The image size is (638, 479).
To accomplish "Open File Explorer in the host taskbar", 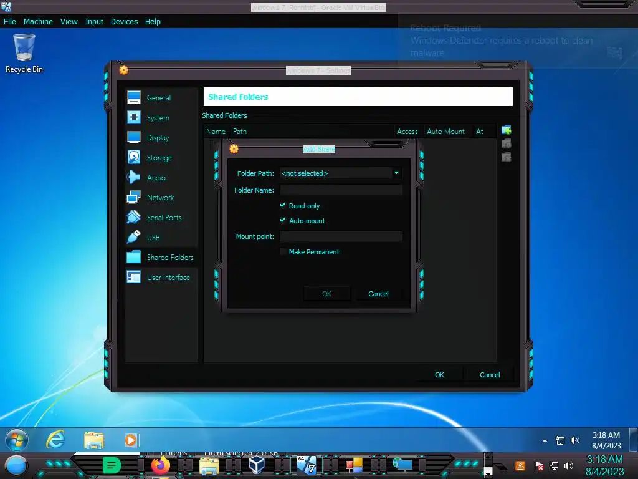I will [209, 465].
